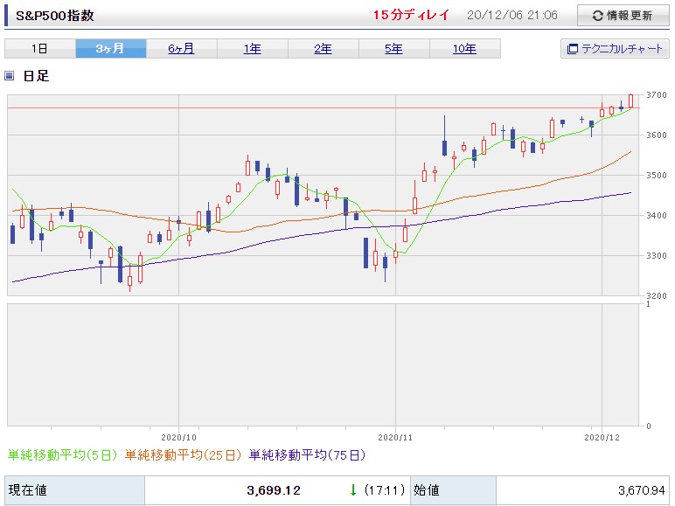The height and width of the screenshot is (506, 675).
Task: Open the 10年 chart period
Action: click(x=465, y=49)
